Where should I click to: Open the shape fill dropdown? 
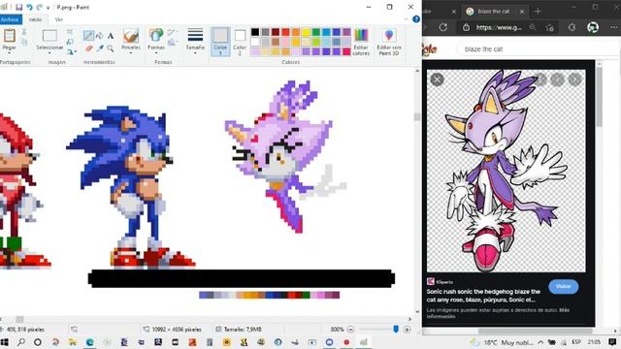pos(172,43)
